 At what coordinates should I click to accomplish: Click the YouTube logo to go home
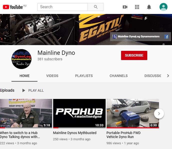click(13, 7)
